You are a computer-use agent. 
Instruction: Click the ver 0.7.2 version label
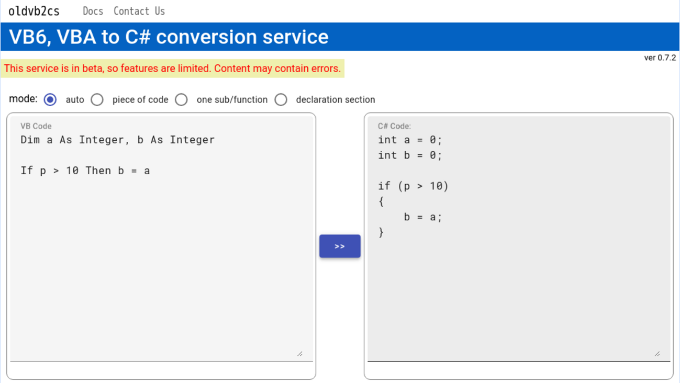click(x=659, y=58)
